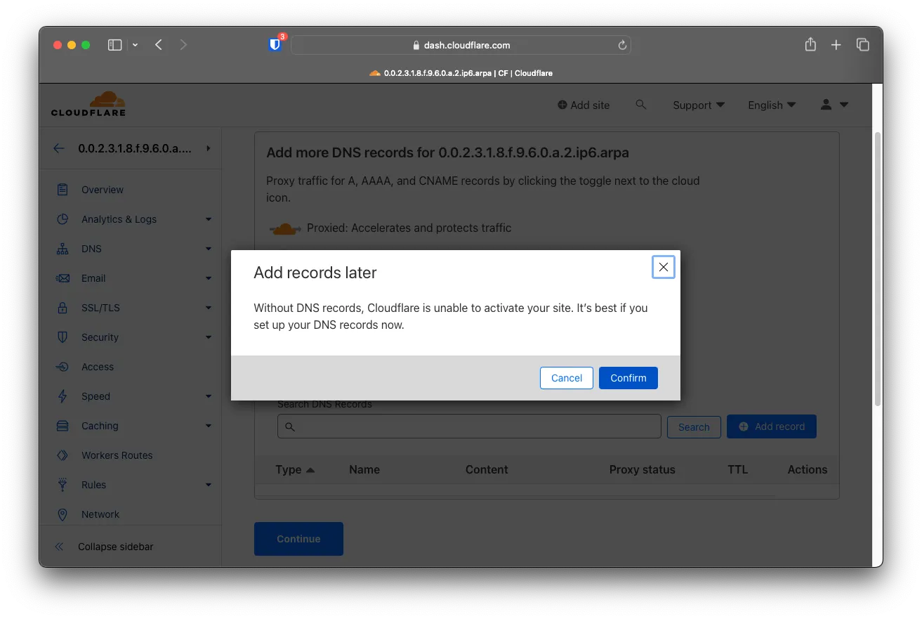Open the user account dropdown
The height and width of the screenshot is (619, 922).
tap(834, 105)
